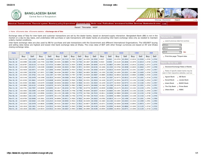The width and height of the screenshot is (205, 158).
Task: Select the Time series sub-tab
Action: pyautogui.click(x=86, y=27)
